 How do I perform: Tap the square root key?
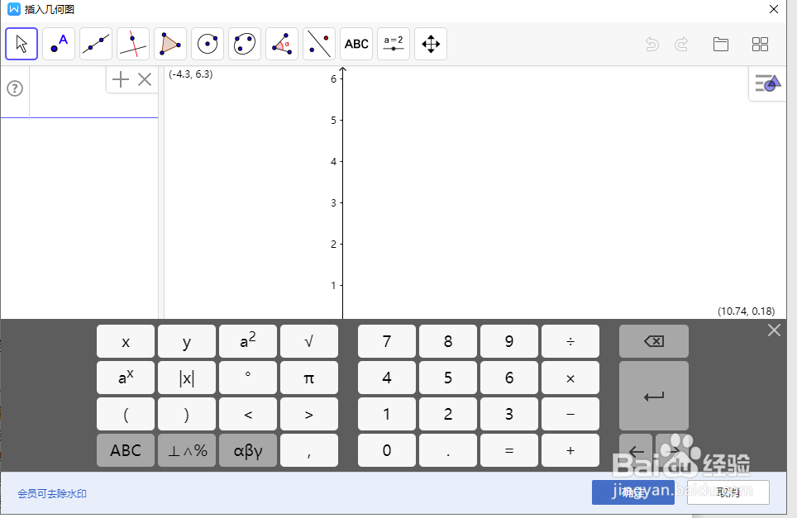pos(309,341)
